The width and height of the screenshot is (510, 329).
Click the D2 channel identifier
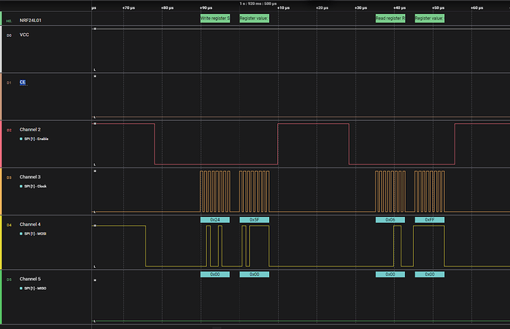9,130
